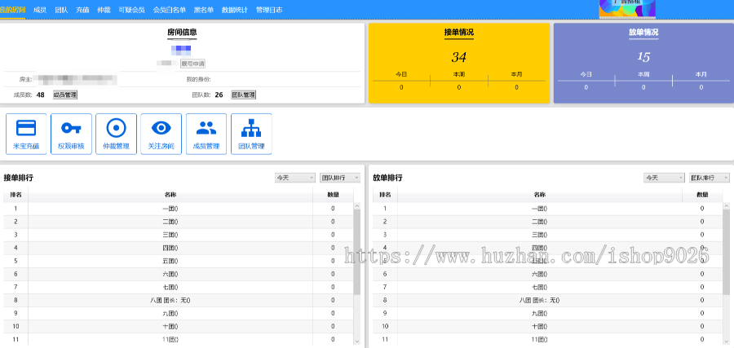Expand 今天 dropdown in 接单排行 panel

tap(295, 178)
